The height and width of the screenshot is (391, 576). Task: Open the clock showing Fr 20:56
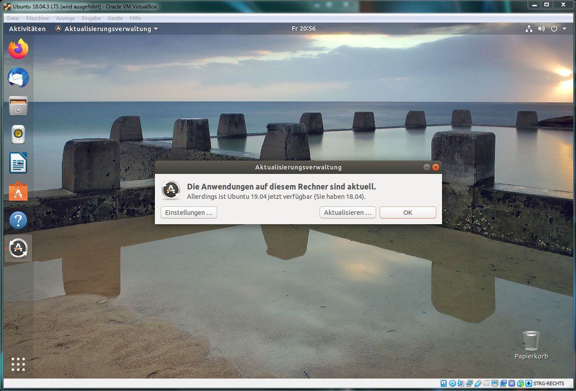(x=304, y=28)
